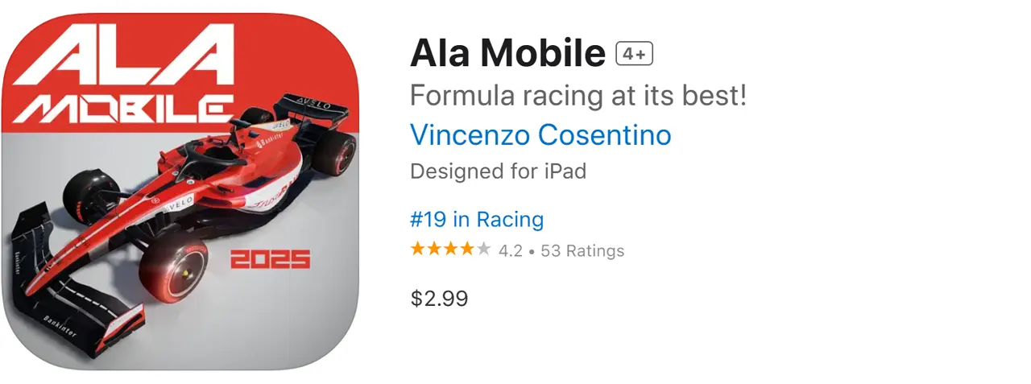Select the 4+ age rating badge
The height and width of the screenshot is (384, 1031).
634,54
